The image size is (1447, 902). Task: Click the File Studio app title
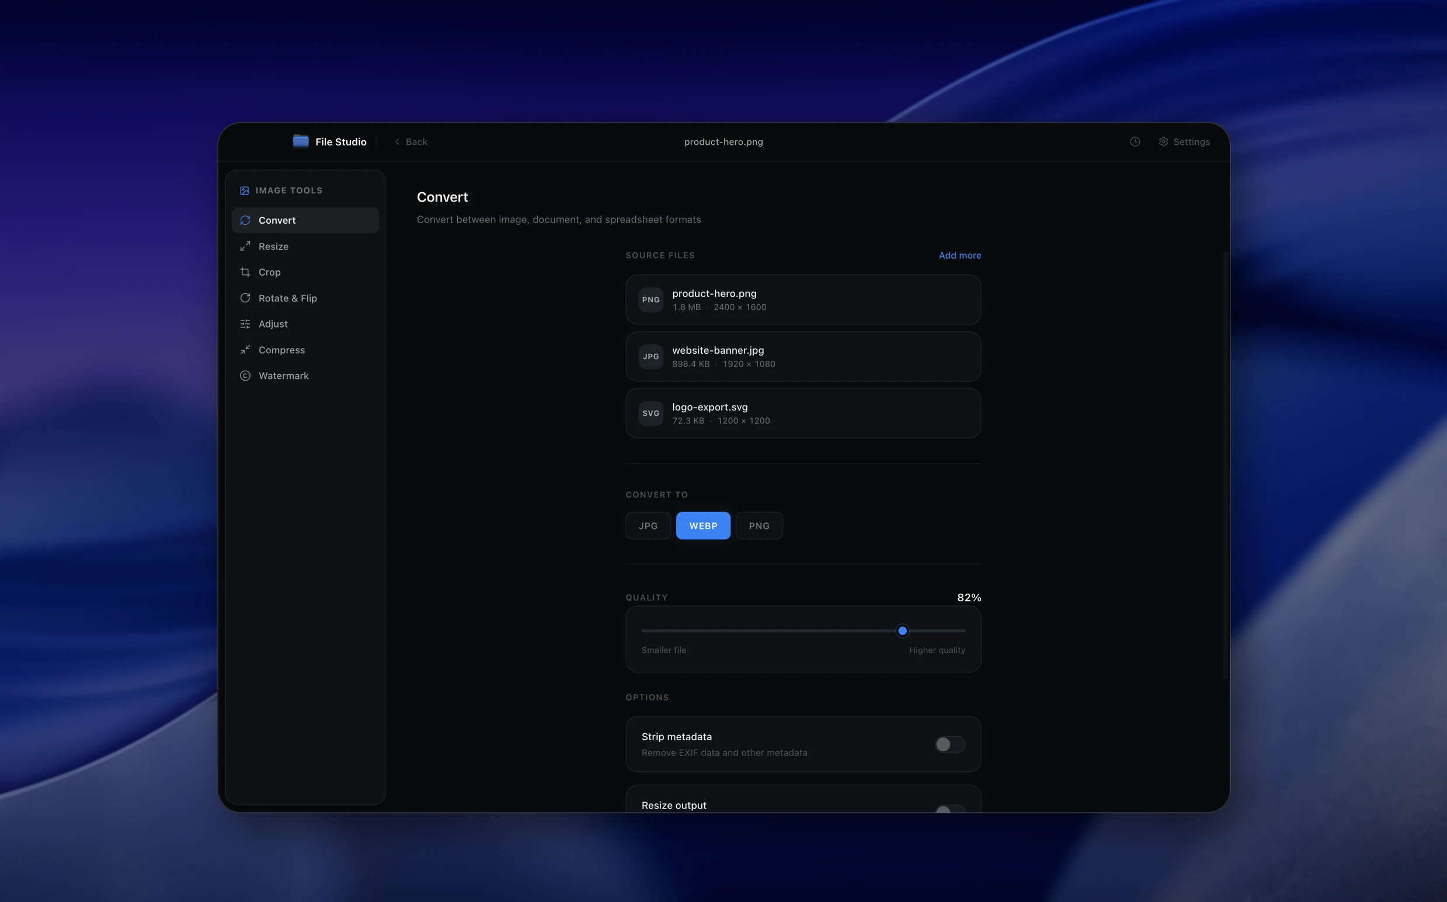[x=340, y=141]
